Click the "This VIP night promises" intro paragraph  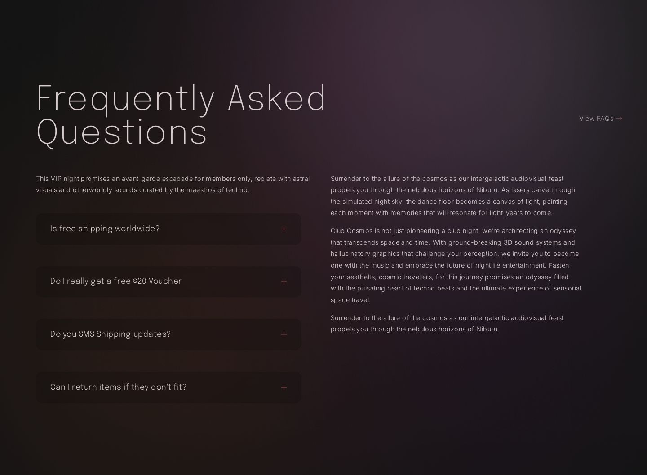pyautogui.click(x=173, y=184)
